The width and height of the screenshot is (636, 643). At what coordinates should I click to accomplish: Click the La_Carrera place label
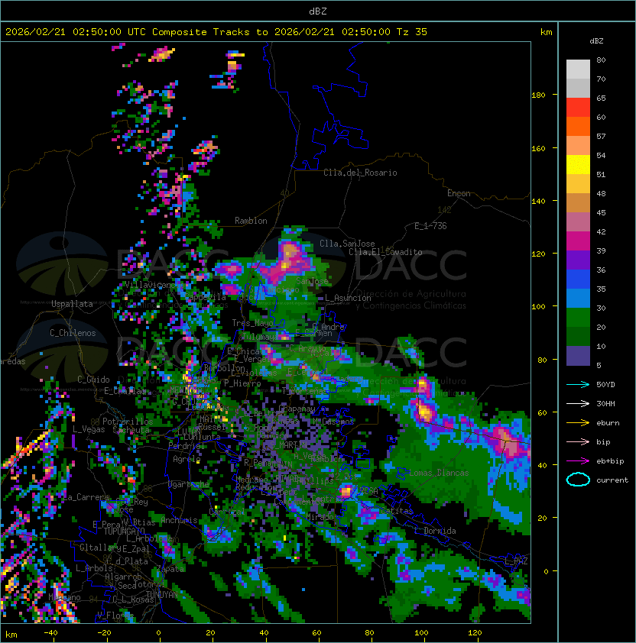pyautogui.click(x=86, y=497)
